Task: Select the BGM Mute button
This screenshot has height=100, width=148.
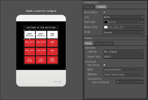Action: (x=52, y=60)
